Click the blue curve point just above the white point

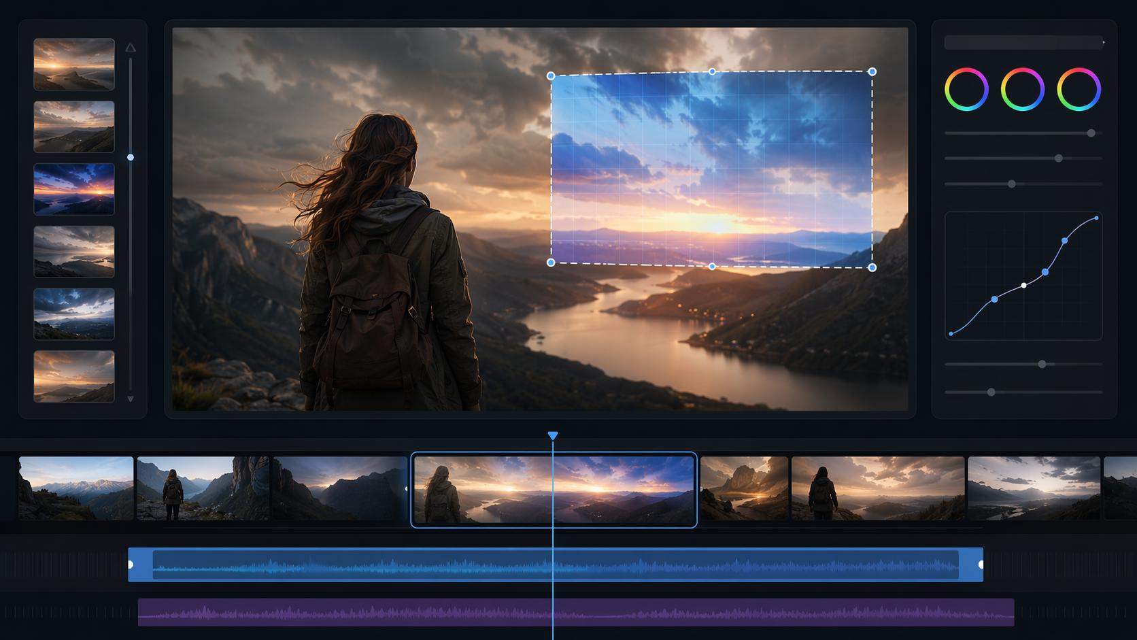(1045, 272)
